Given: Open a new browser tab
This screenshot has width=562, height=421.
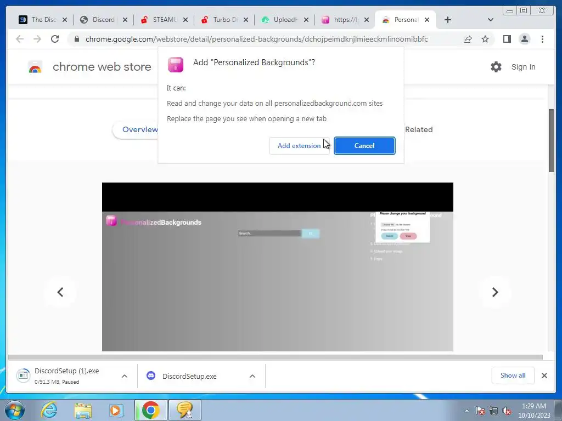Looking at the screenshot, I should (448, 20).
